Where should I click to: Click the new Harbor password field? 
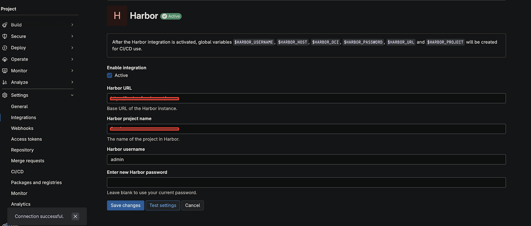(x=306, y=183)
